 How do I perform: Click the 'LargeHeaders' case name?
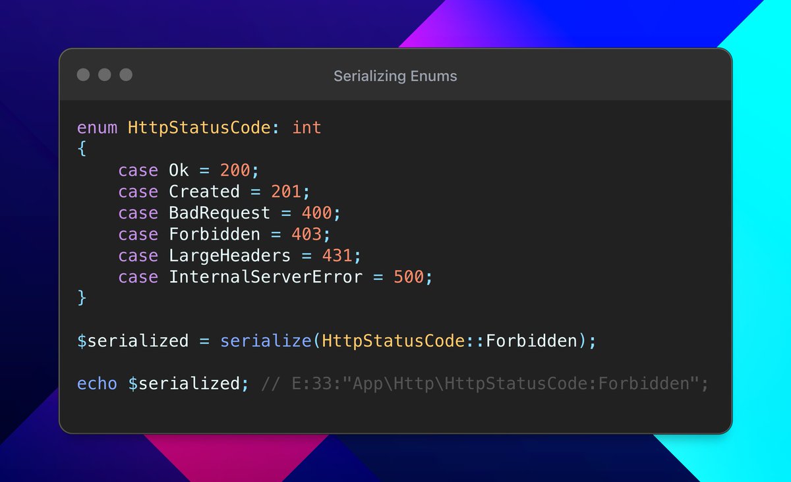(x=229, y=255)
